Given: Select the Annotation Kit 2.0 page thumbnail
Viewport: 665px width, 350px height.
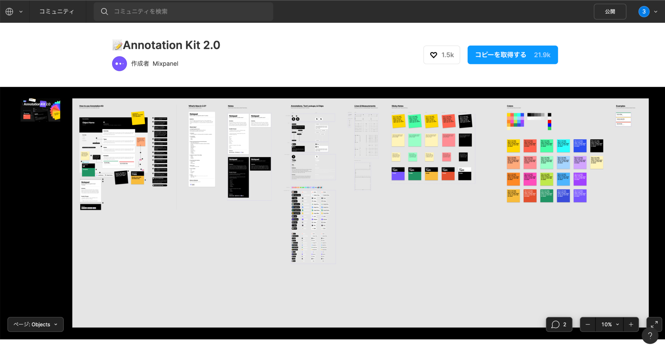Looking at the screenshot, I should pos(40,110).
